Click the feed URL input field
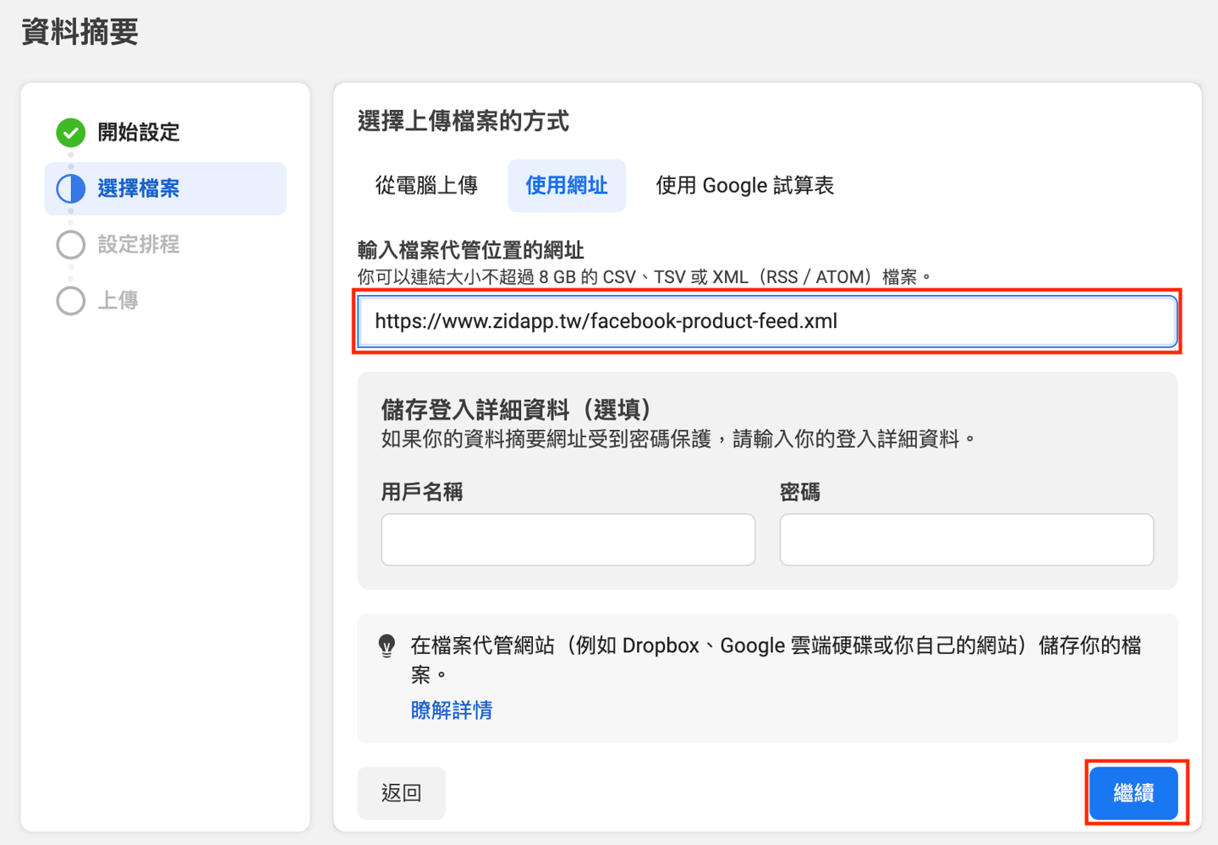 pyautogui.click(x=766, y=322)
